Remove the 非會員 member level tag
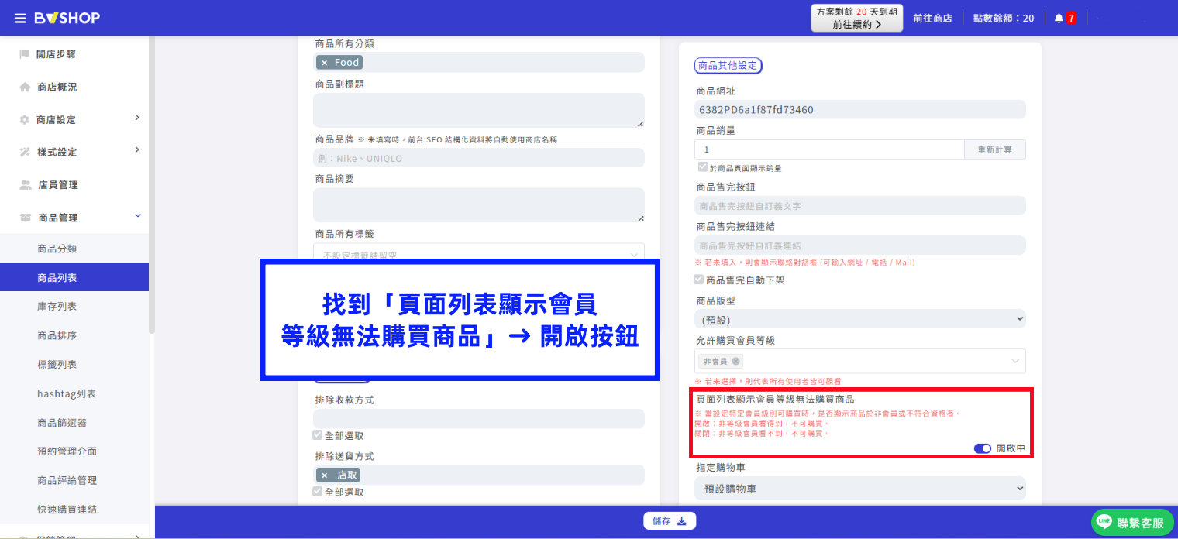This screenshot has width=1178, height=539. pos(735,361)
